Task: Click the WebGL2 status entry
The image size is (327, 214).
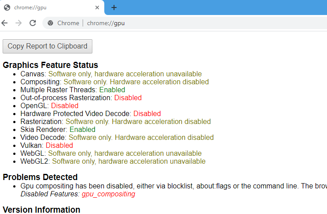Action: (113, 161)
